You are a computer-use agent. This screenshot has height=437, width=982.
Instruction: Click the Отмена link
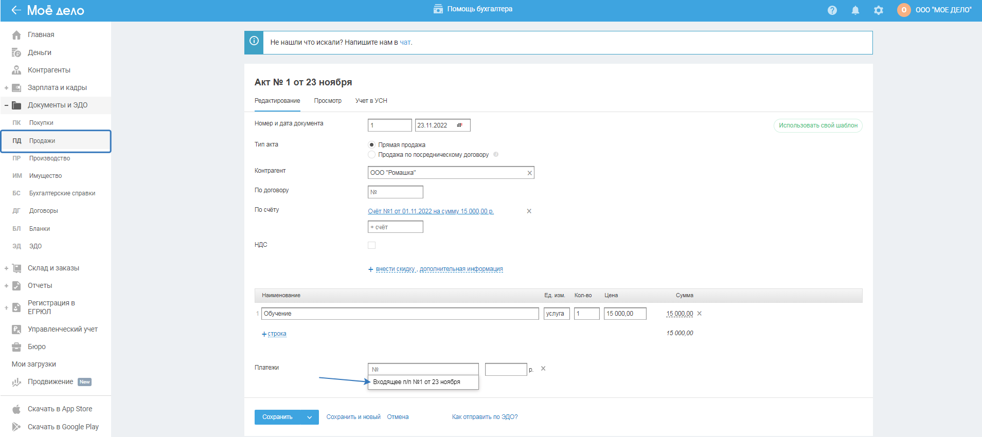tap(398, 417)
